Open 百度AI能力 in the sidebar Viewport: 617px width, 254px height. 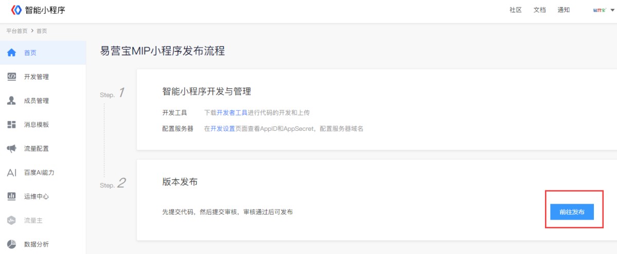43,172
